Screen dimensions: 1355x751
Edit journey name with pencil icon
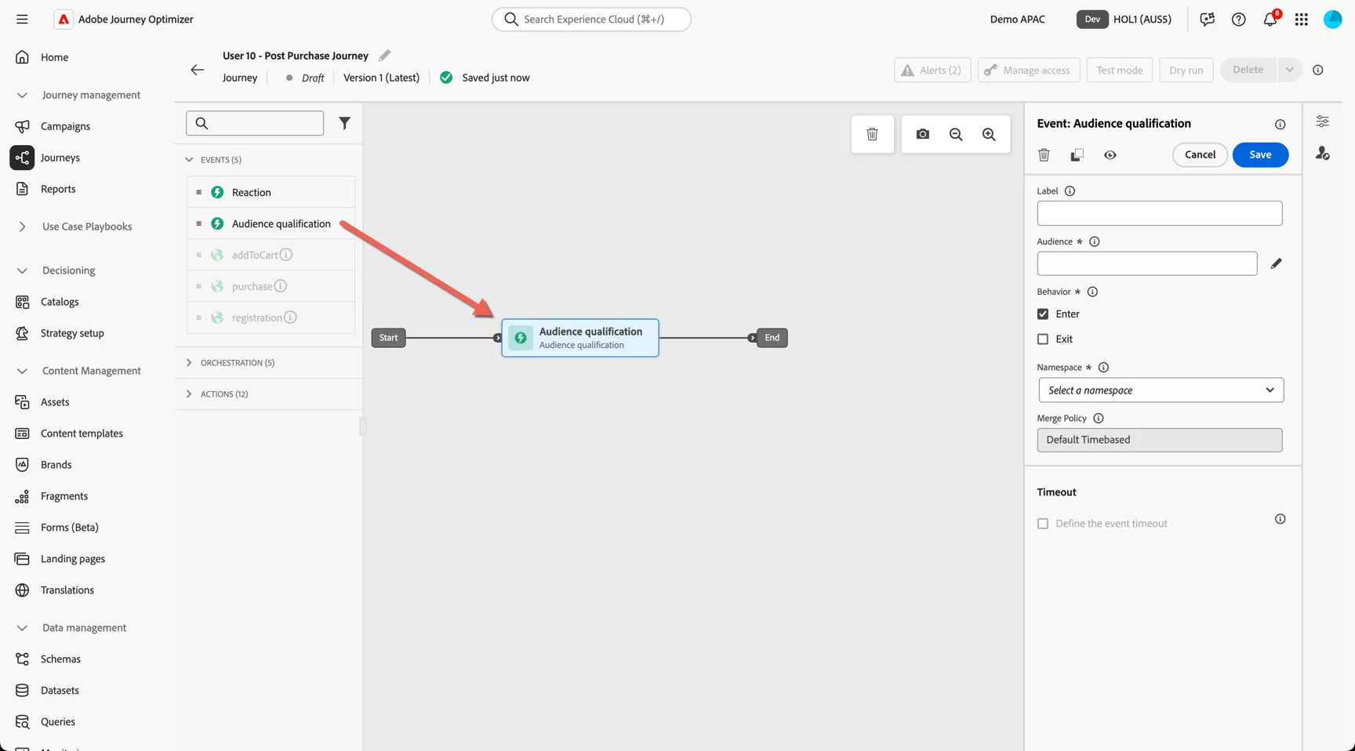tap(384, 55)
